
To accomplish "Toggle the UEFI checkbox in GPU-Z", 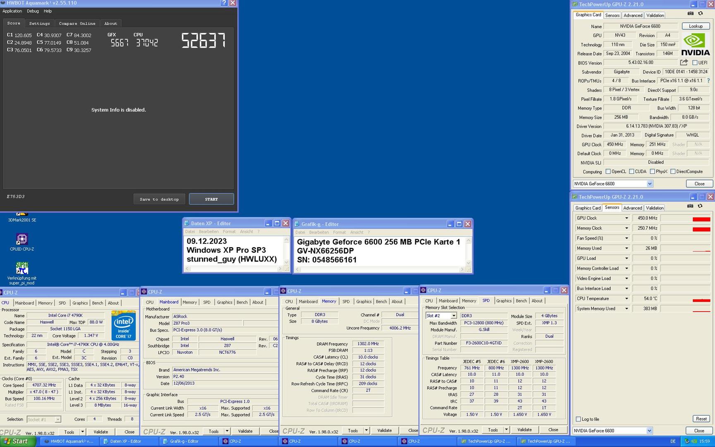I will coord(695,63).
